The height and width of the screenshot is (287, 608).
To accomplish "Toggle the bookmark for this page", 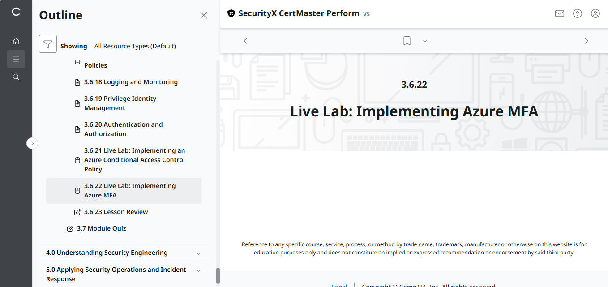I will point(407,40).
